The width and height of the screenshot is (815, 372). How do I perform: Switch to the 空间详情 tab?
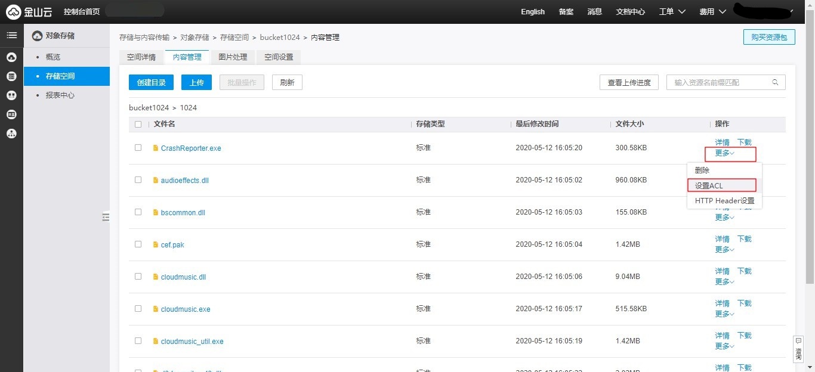tap(141, 57)
